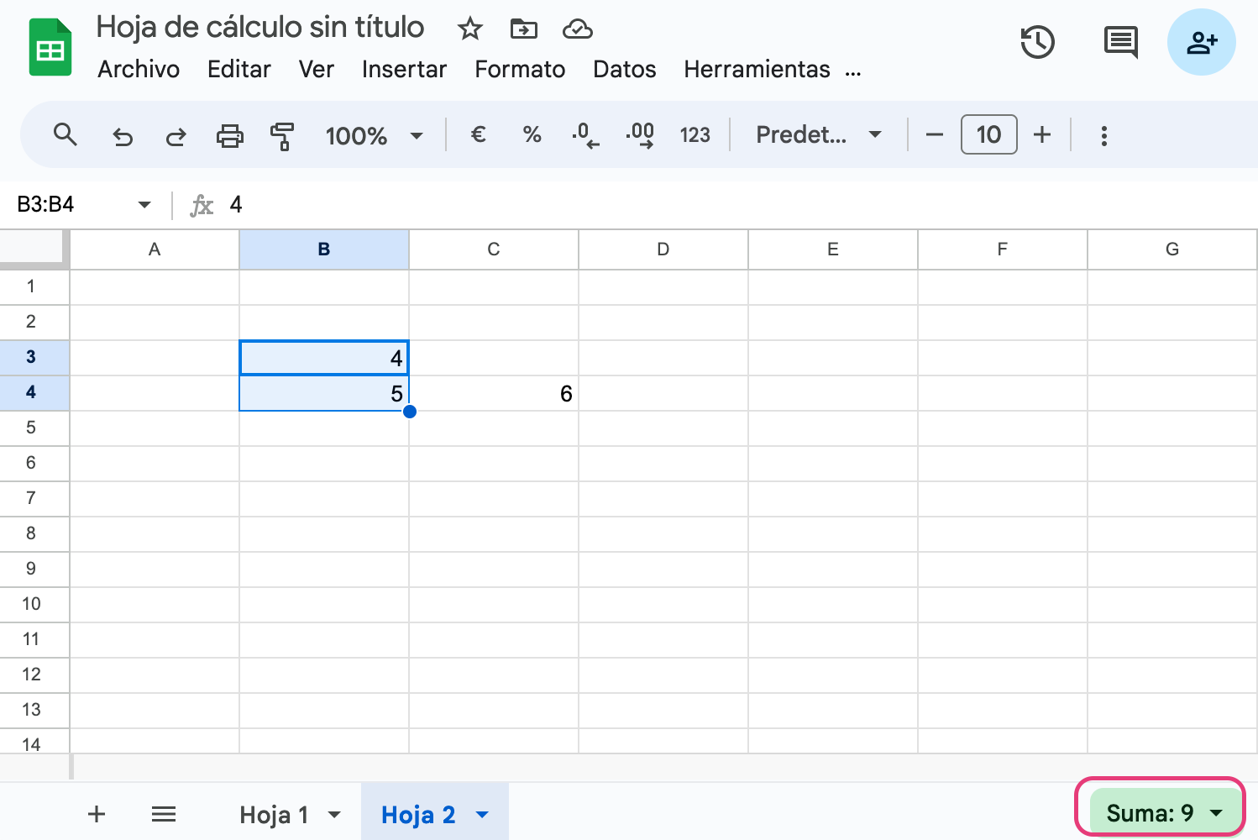The height and width of the screenshot is (840, 1258).
Task: Click the print icon
Action: coord(229,135)
